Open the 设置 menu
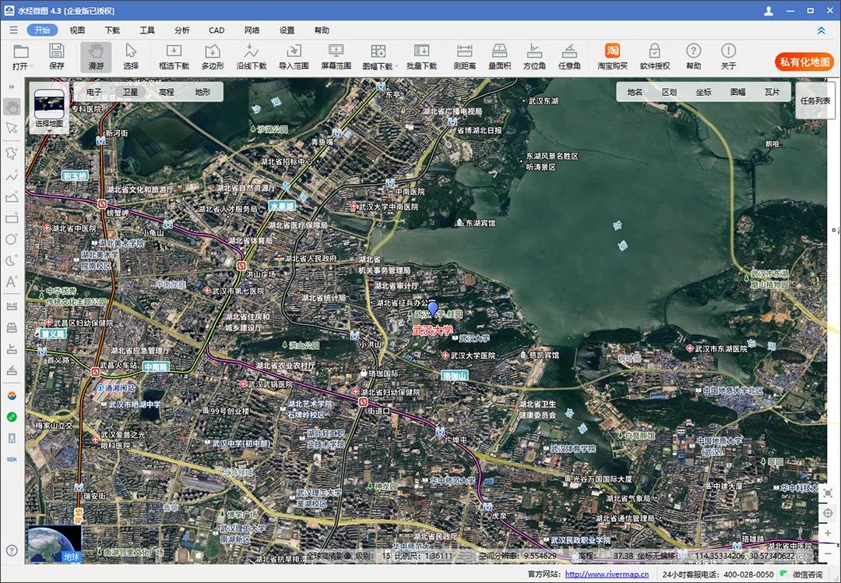The height and width of the screenshot is (583, 841). tap(287, 30)
